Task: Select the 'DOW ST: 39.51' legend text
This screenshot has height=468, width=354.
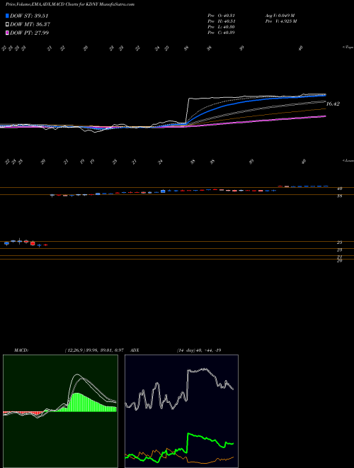Action: 29,16
